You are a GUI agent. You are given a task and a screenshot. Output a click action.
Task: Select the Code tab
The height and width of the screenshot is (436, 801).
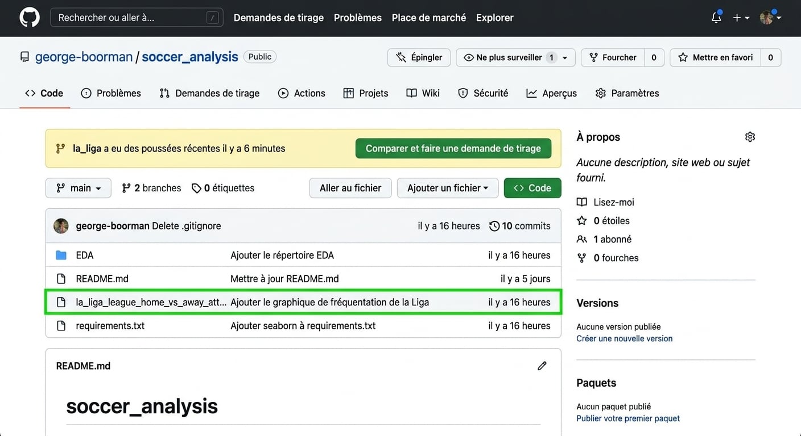point(44,93)
